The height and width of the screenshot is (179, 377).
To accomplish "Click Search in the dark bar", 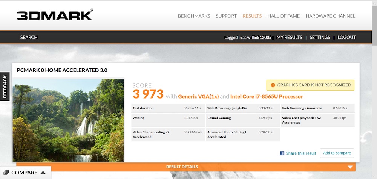I will [29, 37].
